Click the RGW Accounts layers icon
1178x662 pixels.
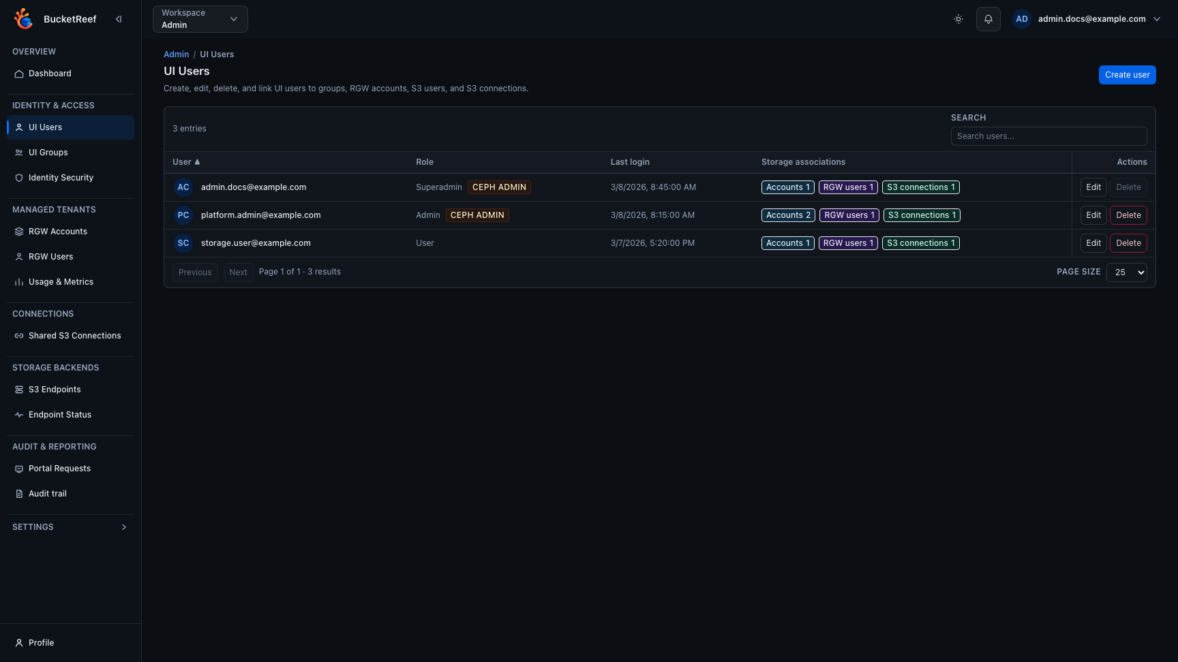tap(19, 232)
